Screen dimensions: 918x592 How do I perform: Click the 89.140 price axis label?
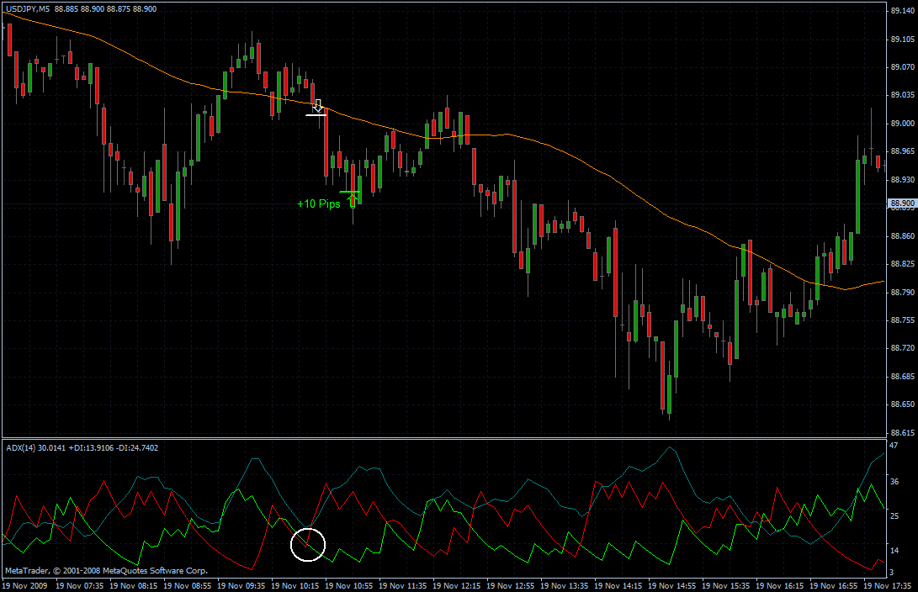coord(902,11)
